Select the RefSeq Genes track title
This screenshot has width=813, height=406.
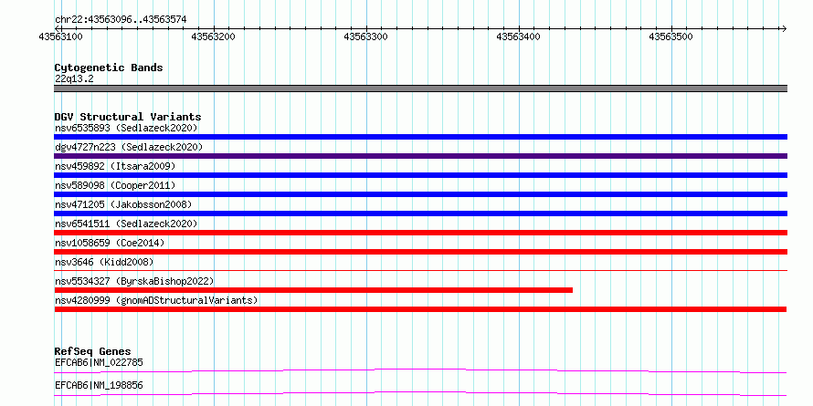click(x=92, y=352)
